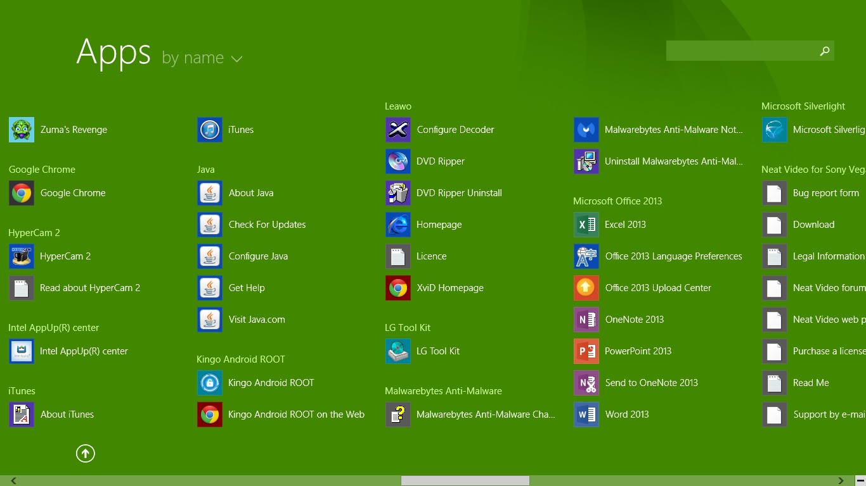Select the Malwarebytes Anti-Malware group header

click(x=443, y=391)
